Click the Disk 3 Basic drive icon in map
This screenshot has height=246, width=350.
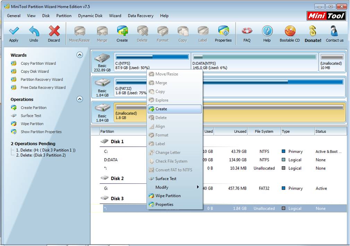point(102,108)
